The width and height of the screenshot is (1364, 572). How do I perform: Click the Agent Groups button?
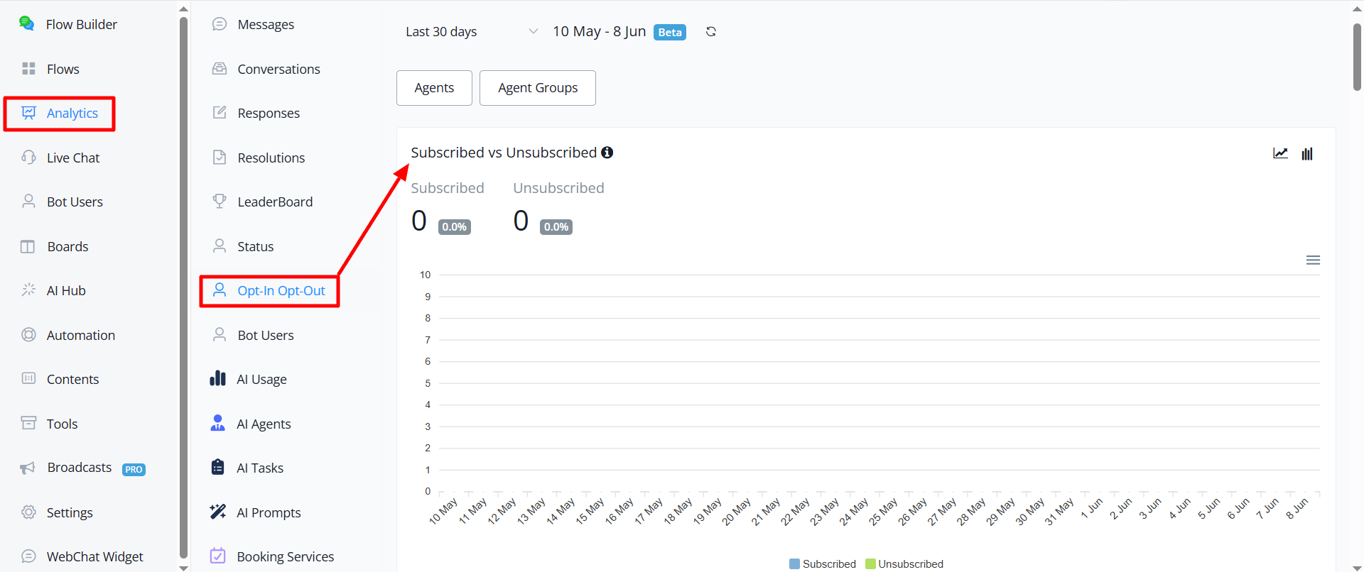pyautogui.click(x=538, y=88)
